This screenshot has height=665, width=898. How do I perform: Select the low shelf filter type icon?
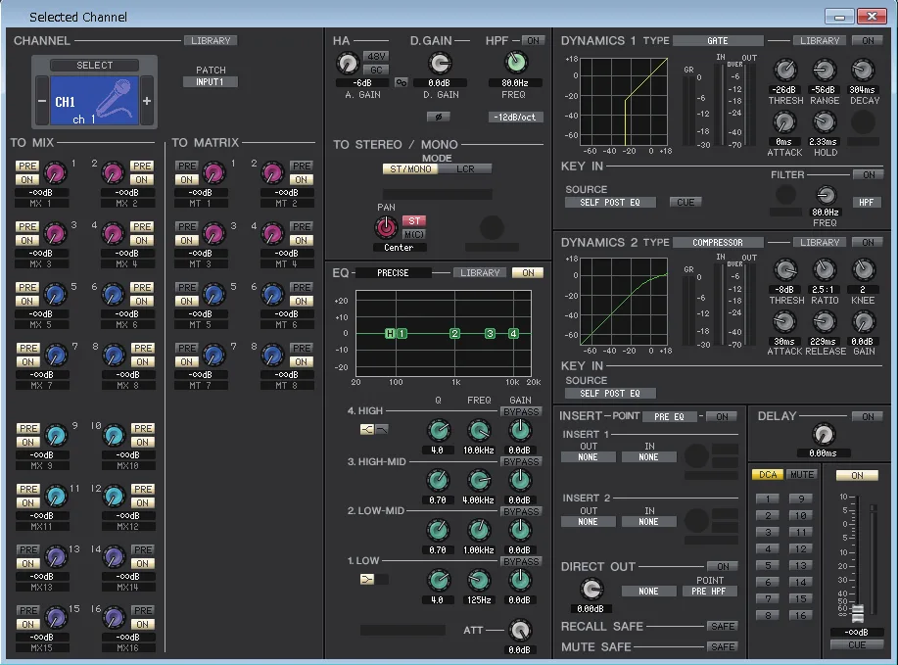point(367,579)
